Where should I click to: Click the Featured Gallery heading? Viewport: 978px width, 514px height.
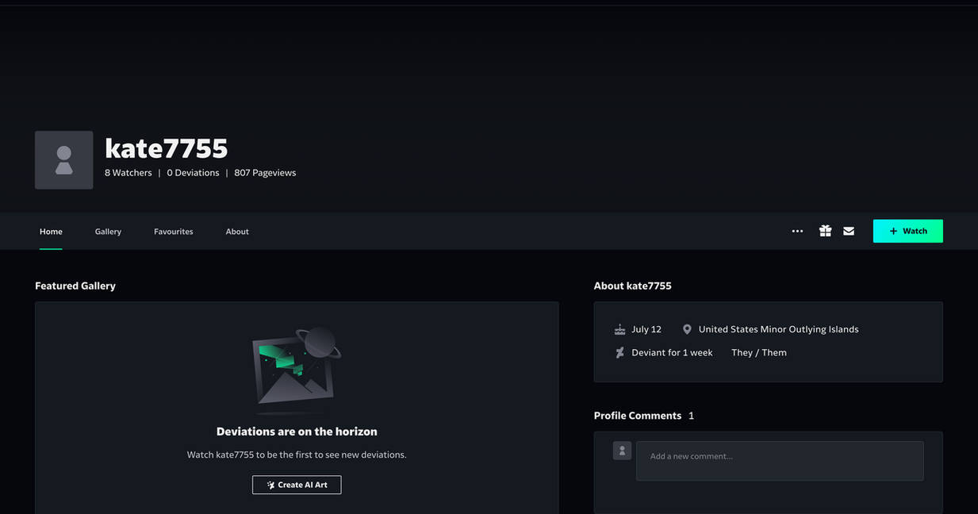75,286
